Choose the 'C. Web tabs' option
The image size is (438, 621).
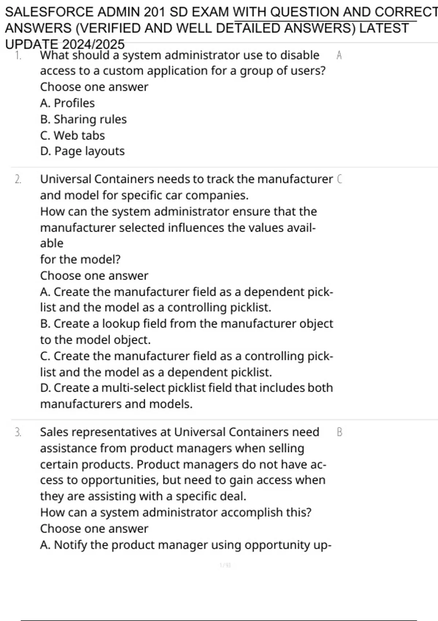[x=73, y=135]
